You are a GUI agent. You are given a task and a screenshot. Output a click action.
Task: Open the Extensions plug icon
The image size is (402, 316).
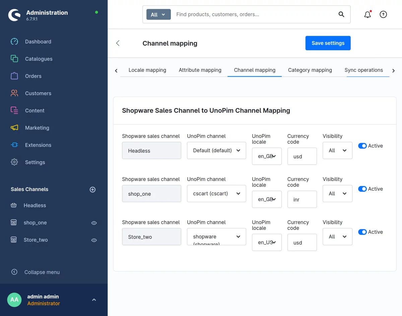14,145
